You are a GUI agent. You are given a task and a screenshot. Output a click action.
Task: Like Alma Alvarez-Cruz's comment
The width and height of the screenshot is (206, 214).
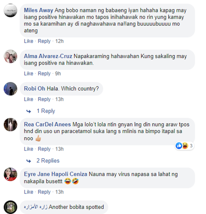point(29,74)
